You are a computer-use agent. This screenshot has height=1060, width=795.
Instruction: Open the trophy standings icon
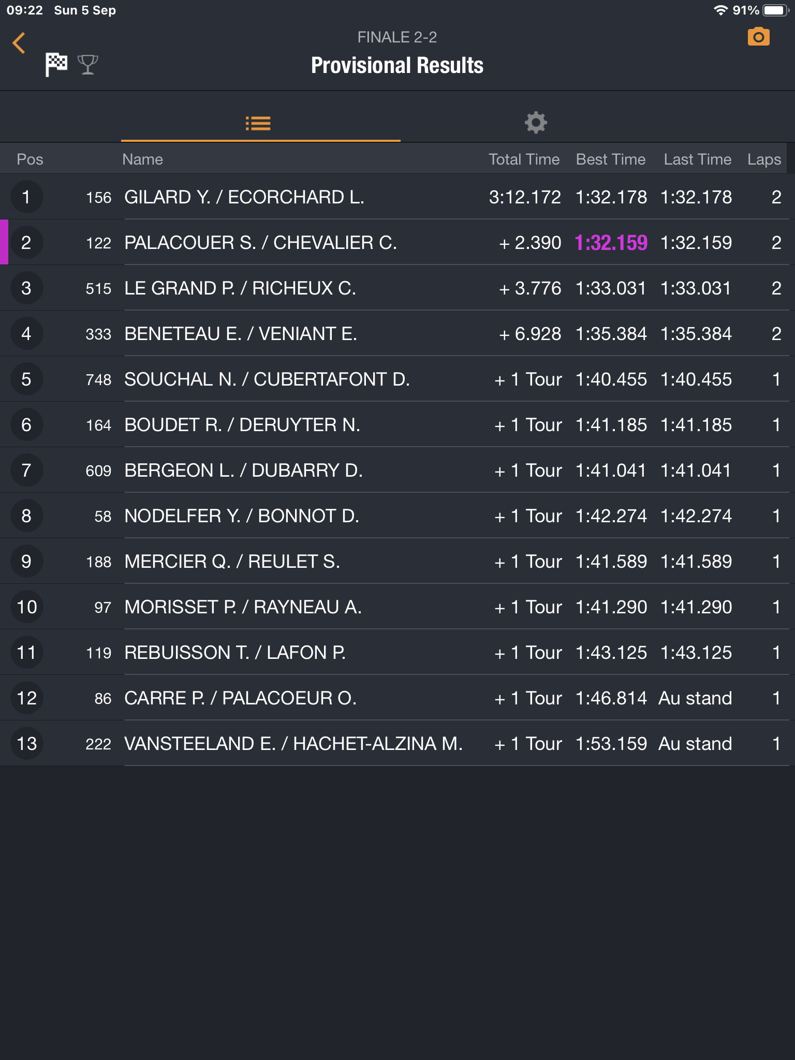pyautogui.click(x=87, y=65)
